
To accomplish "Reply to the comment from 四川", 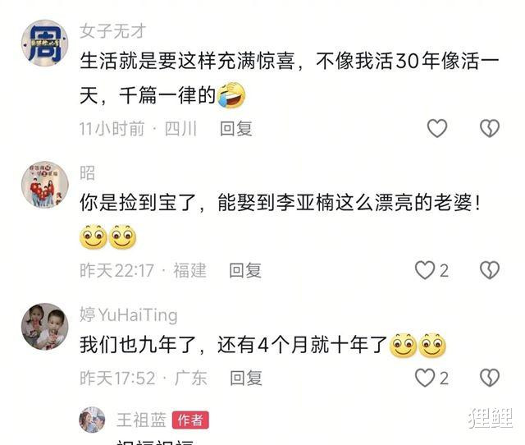I will [x=236, y=129].
